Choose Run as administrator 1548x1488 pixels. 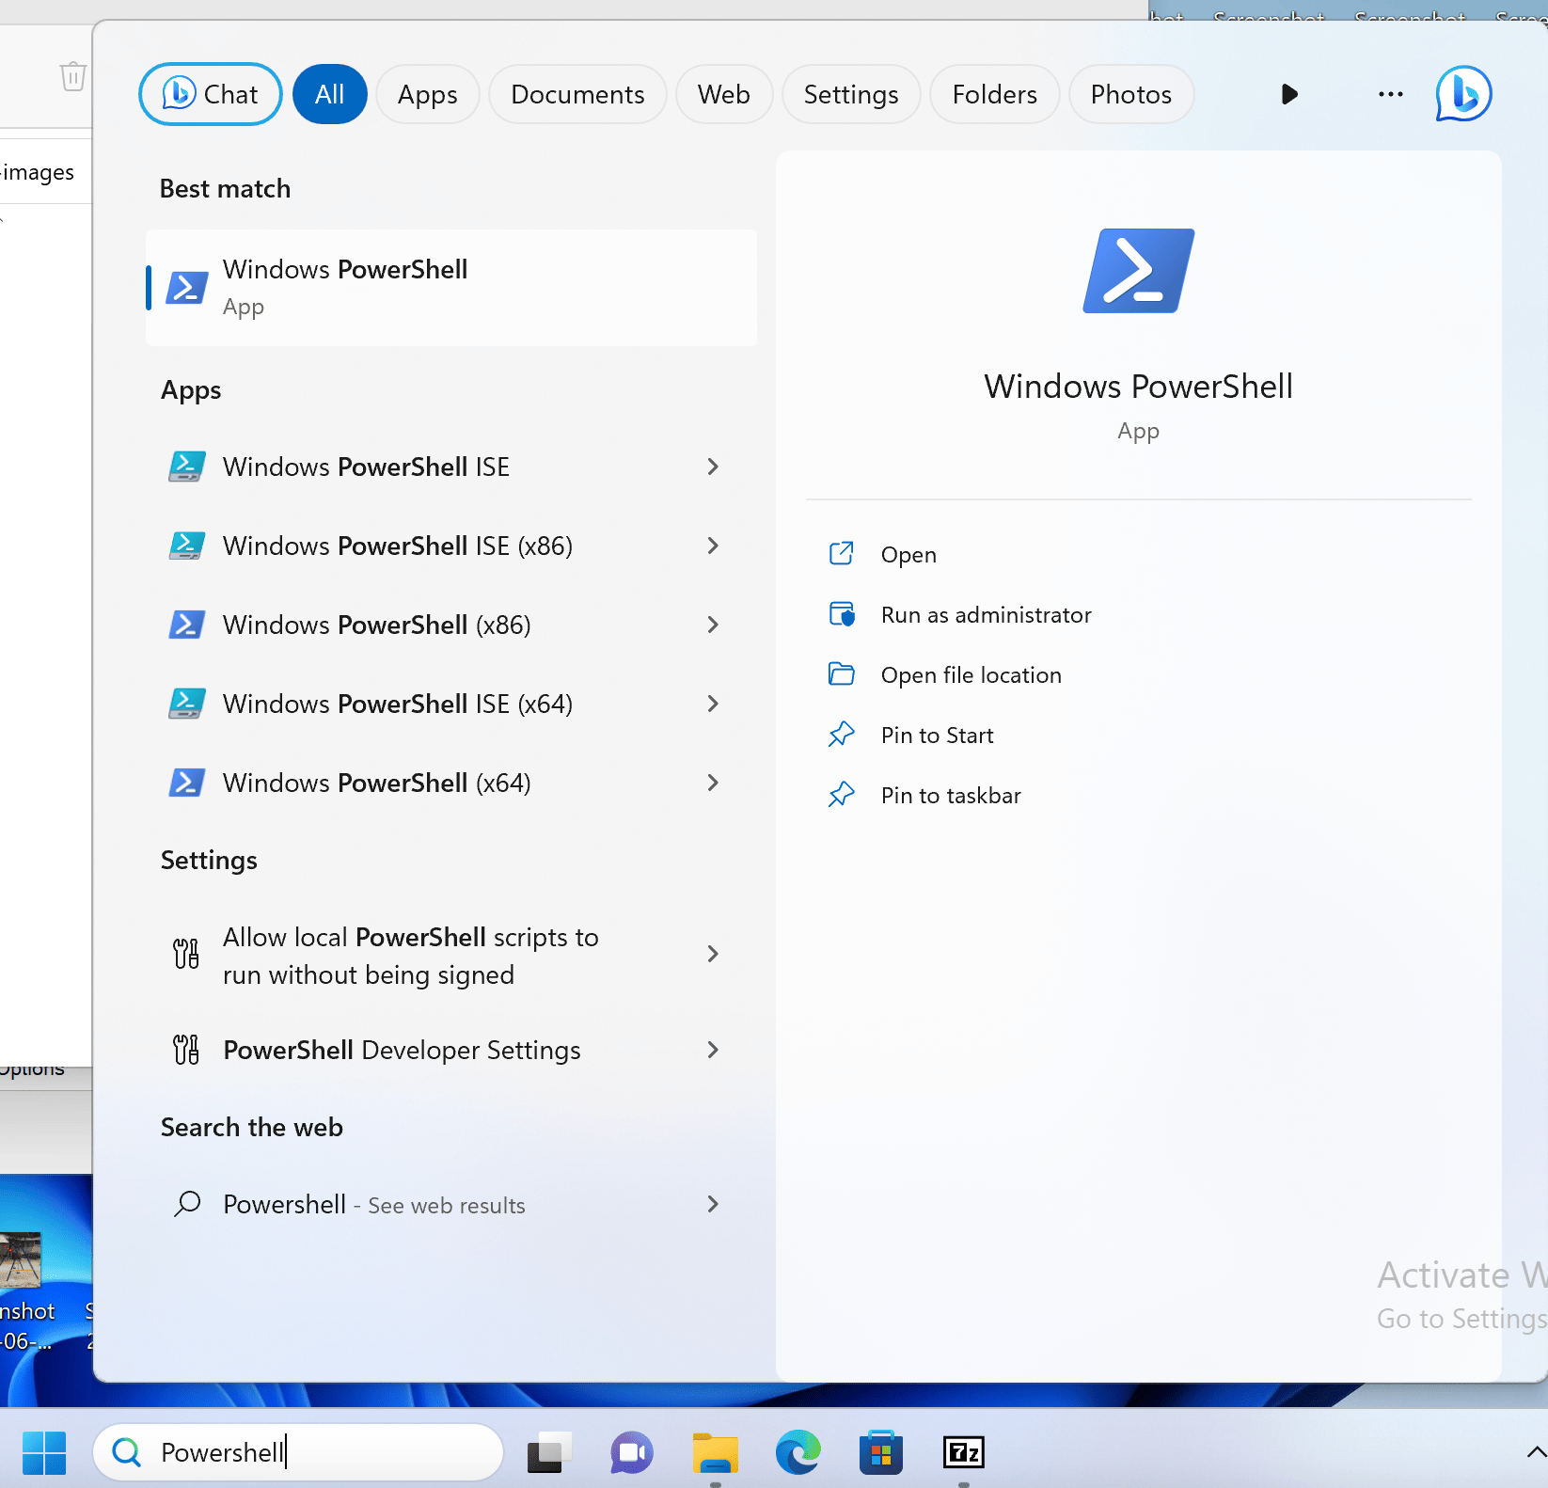pos(987,615)
